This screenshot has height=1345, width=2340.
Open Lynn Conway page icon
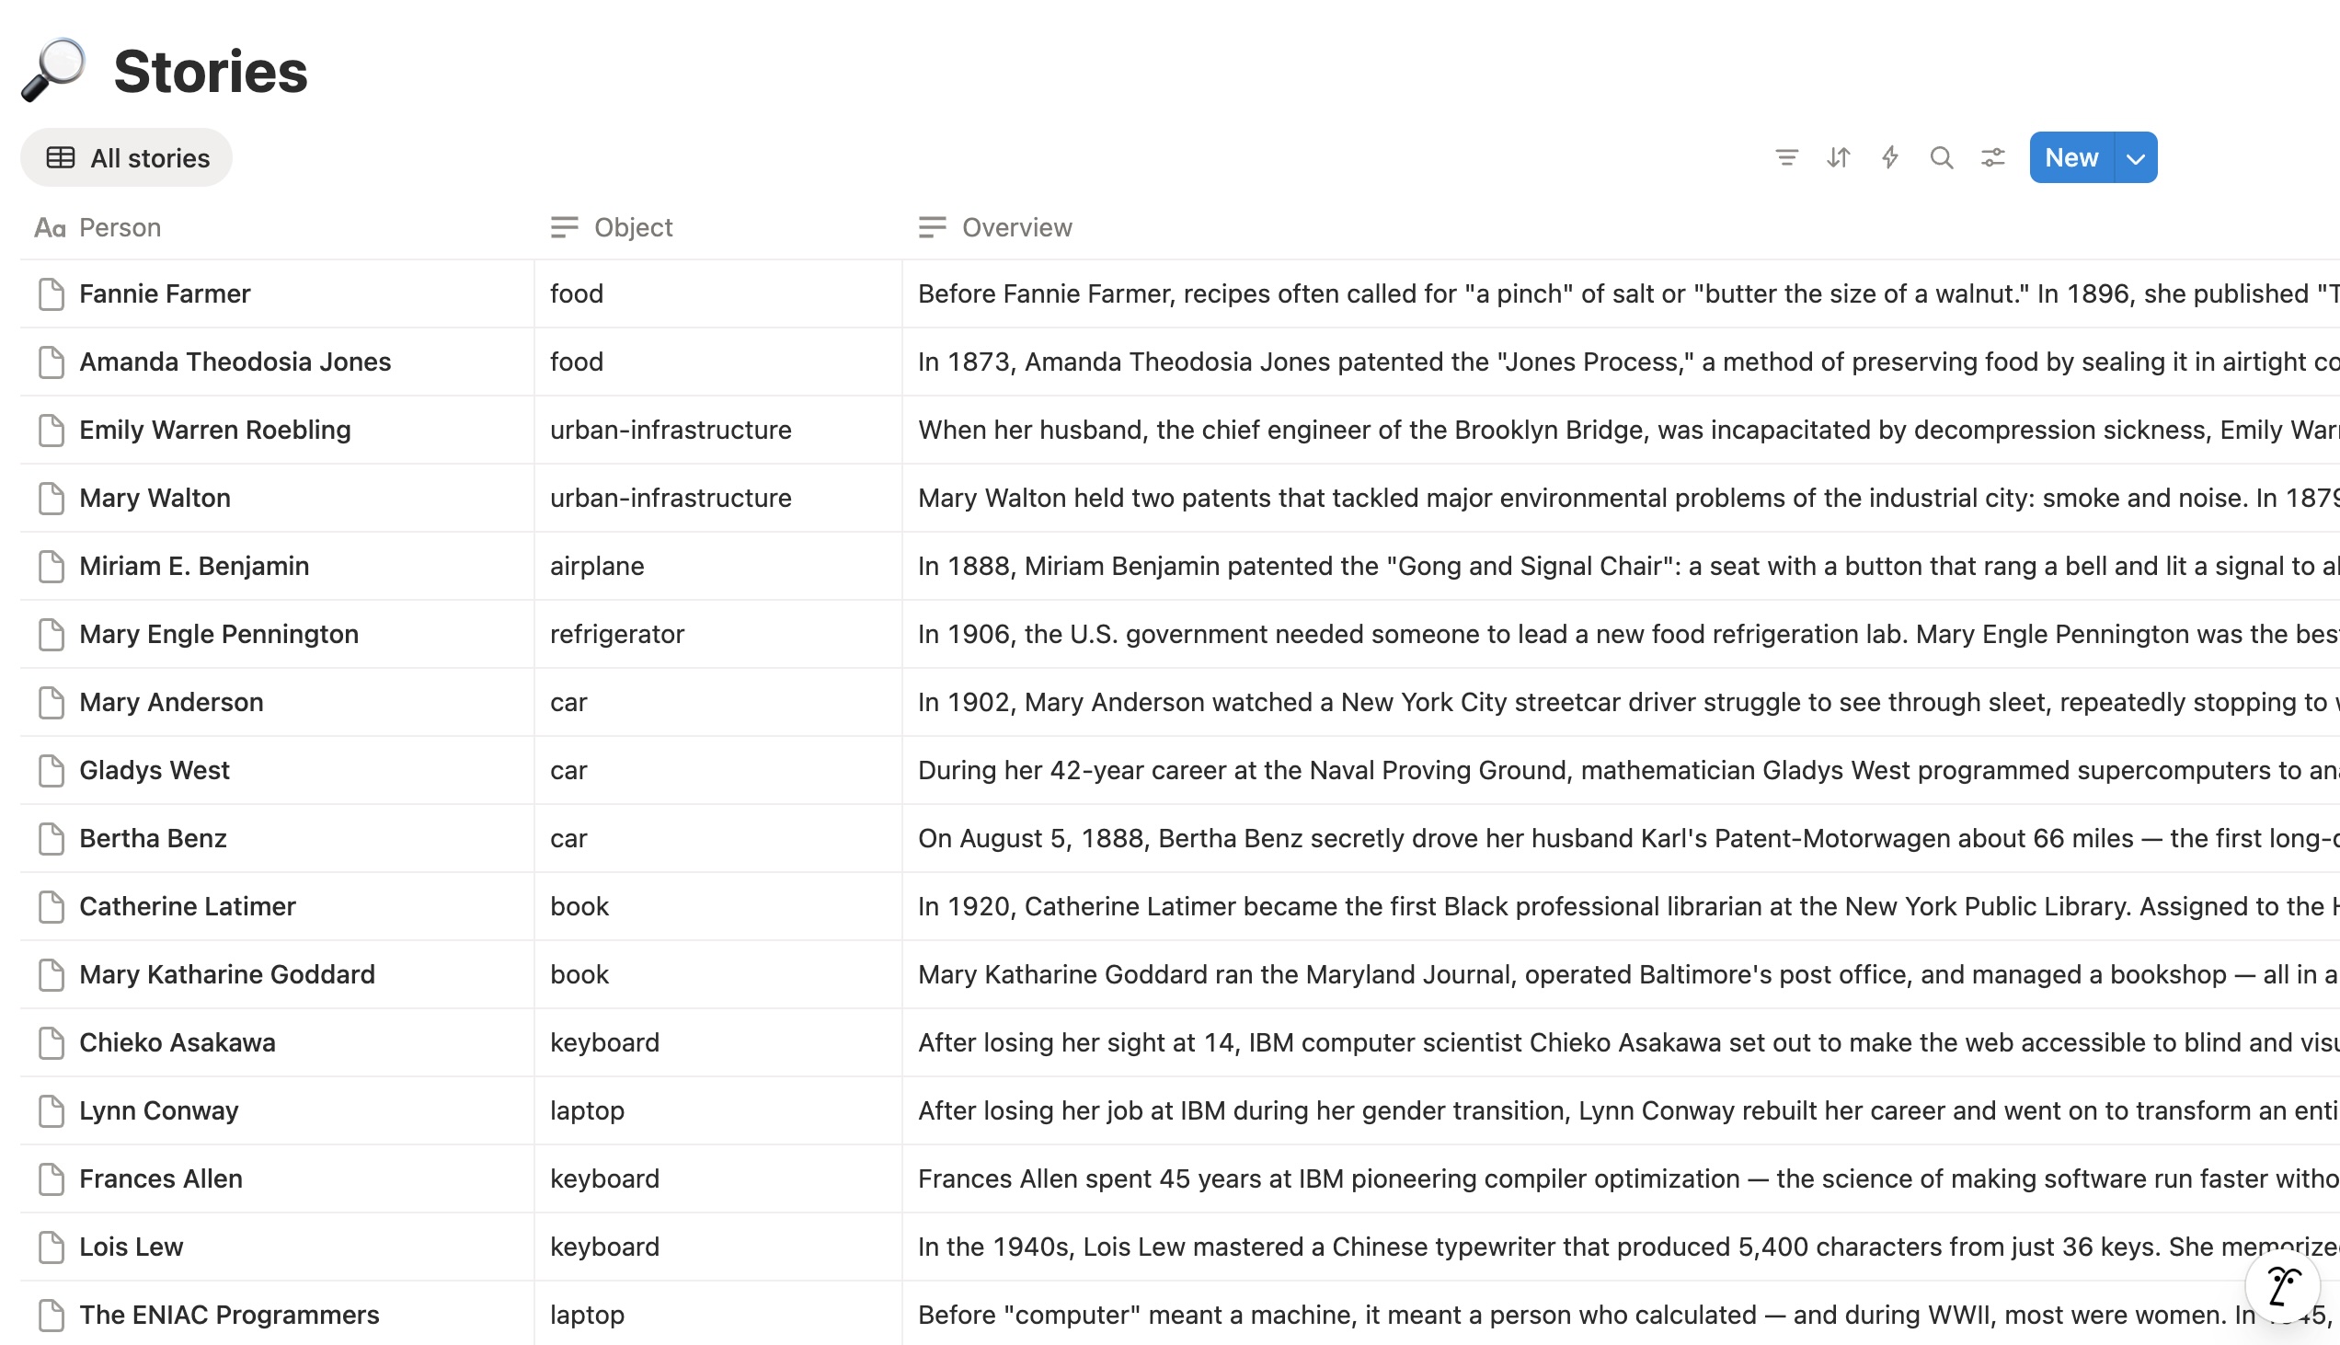pos(52,1111)
